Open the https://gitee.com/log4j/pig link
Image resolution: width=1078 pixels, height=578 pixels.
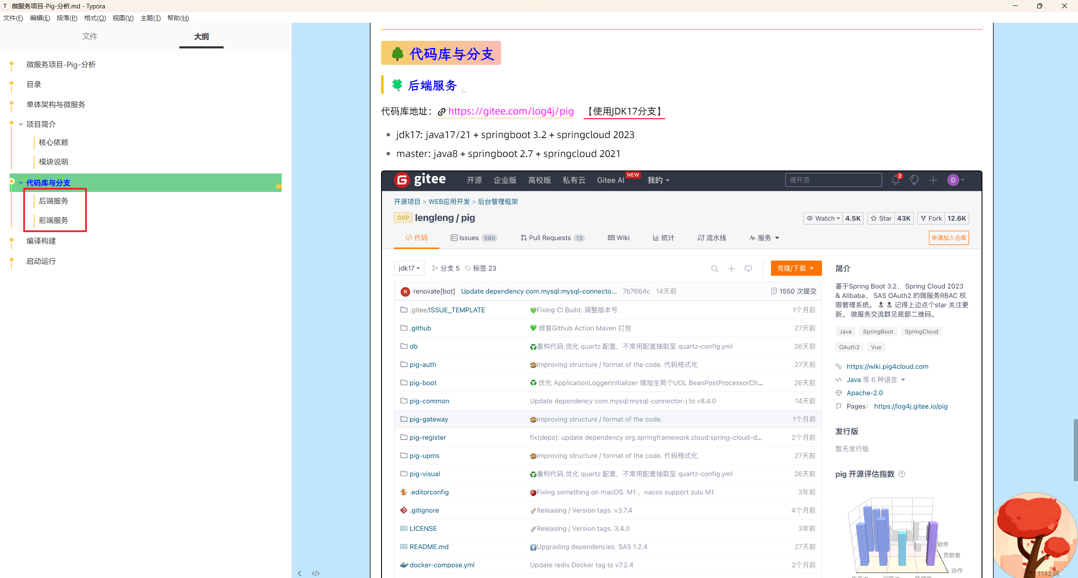coord(511,111)
